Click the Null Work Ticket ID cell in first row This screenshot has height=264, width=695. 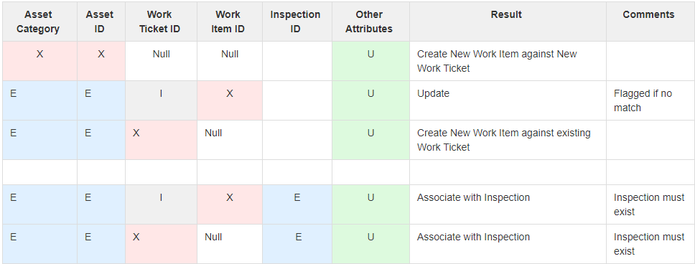[161, 61]
